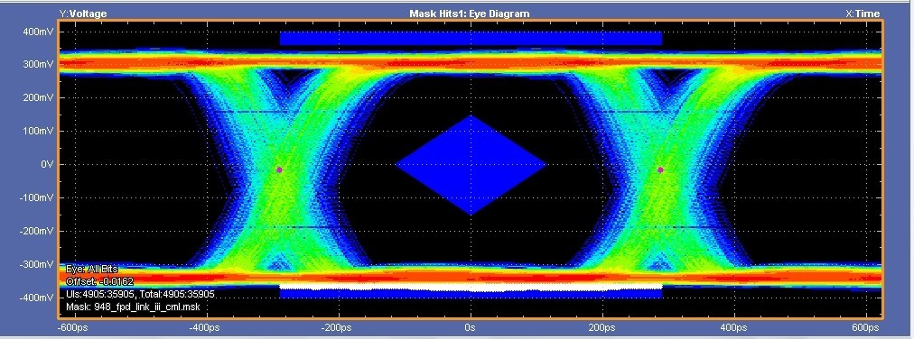Click the 'Mask: 948_fpd_link_iii_cml.msk' text

(x=134, y=307)
